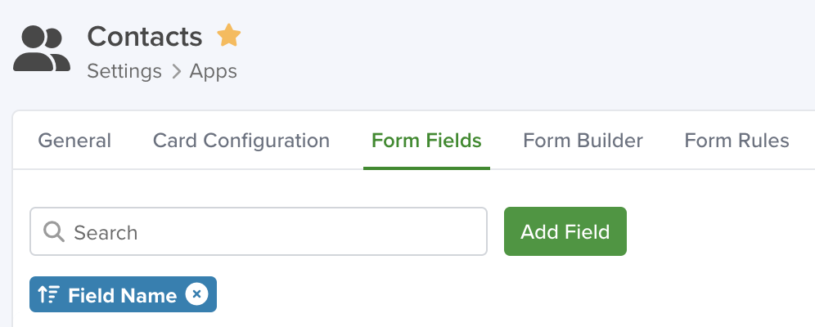Open the Form Rules tab
Viewport: 815px width, 327px height.
click(x=736, y=141)
